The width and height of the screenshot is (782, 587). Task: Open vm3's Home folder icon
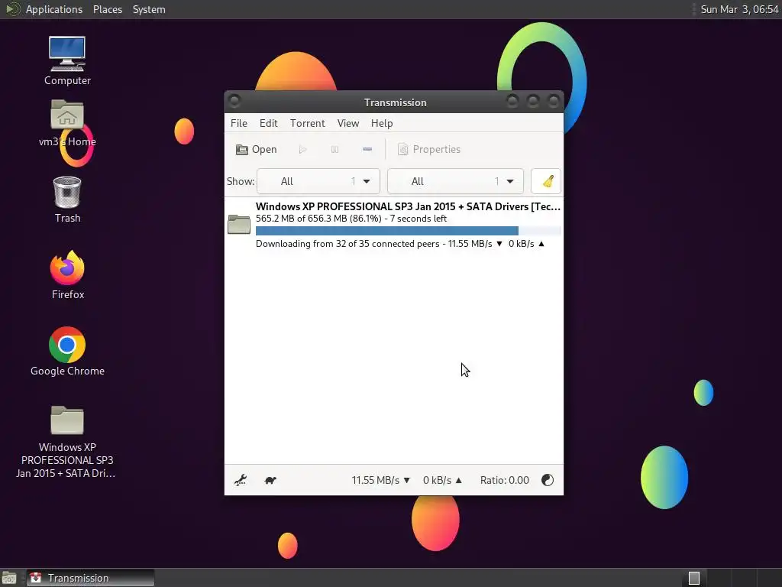67,123
